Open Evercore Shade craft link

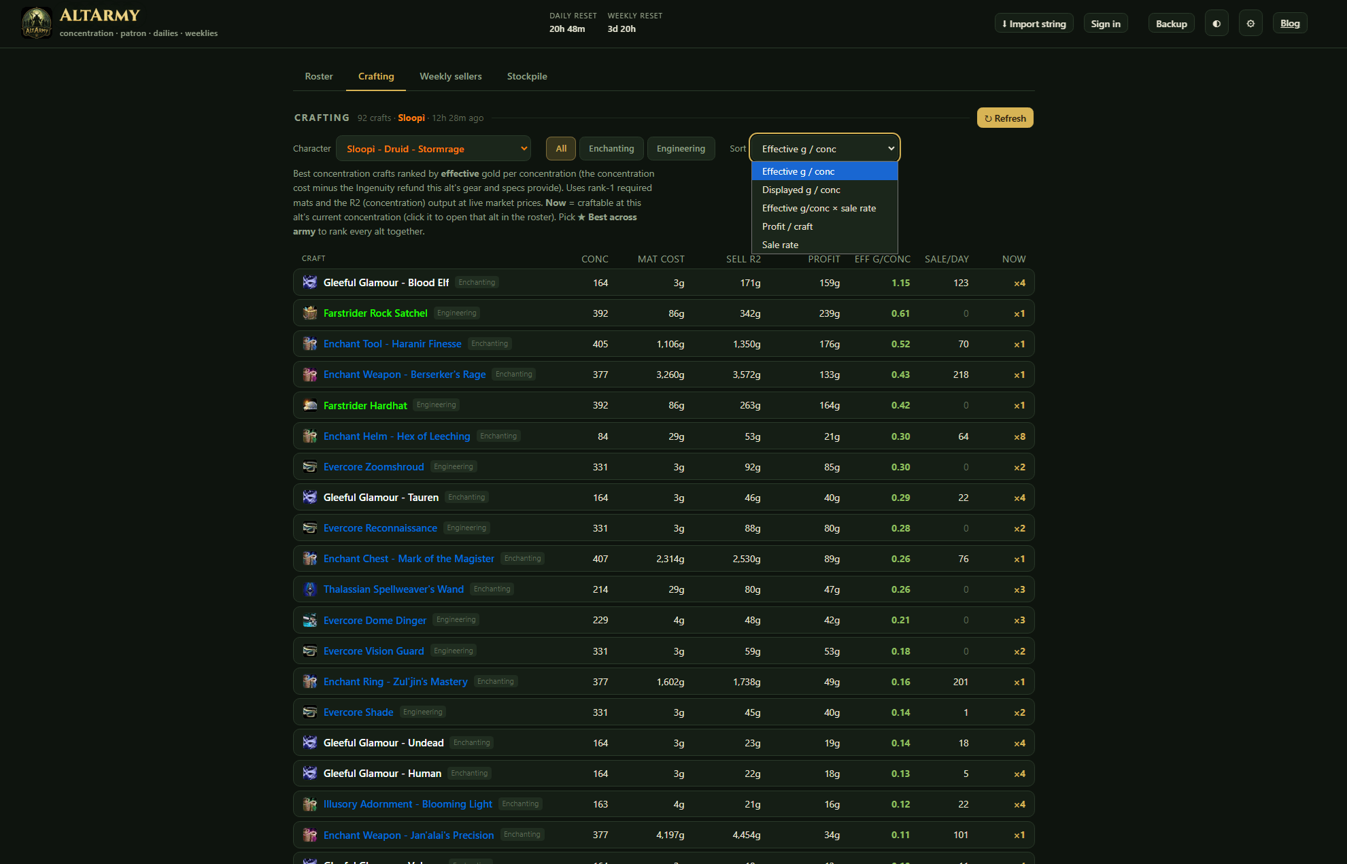pos(358,712)
